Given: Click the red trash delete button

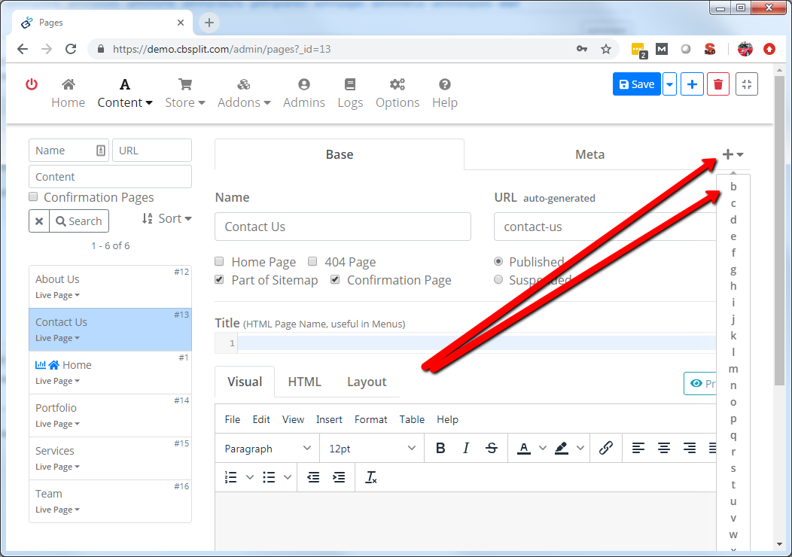Looking at the screenshot, I should pyautogui.click(x=717, y=84).
